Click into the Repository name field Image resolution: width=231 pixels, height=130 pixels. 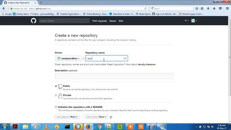pyautogui.click(x=107, y=58)
